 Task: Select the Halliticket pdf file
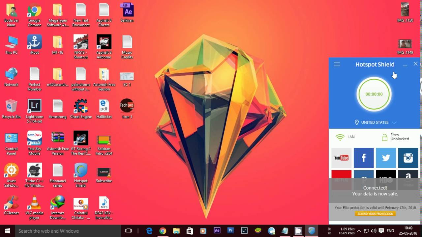[x=104, y=109]
